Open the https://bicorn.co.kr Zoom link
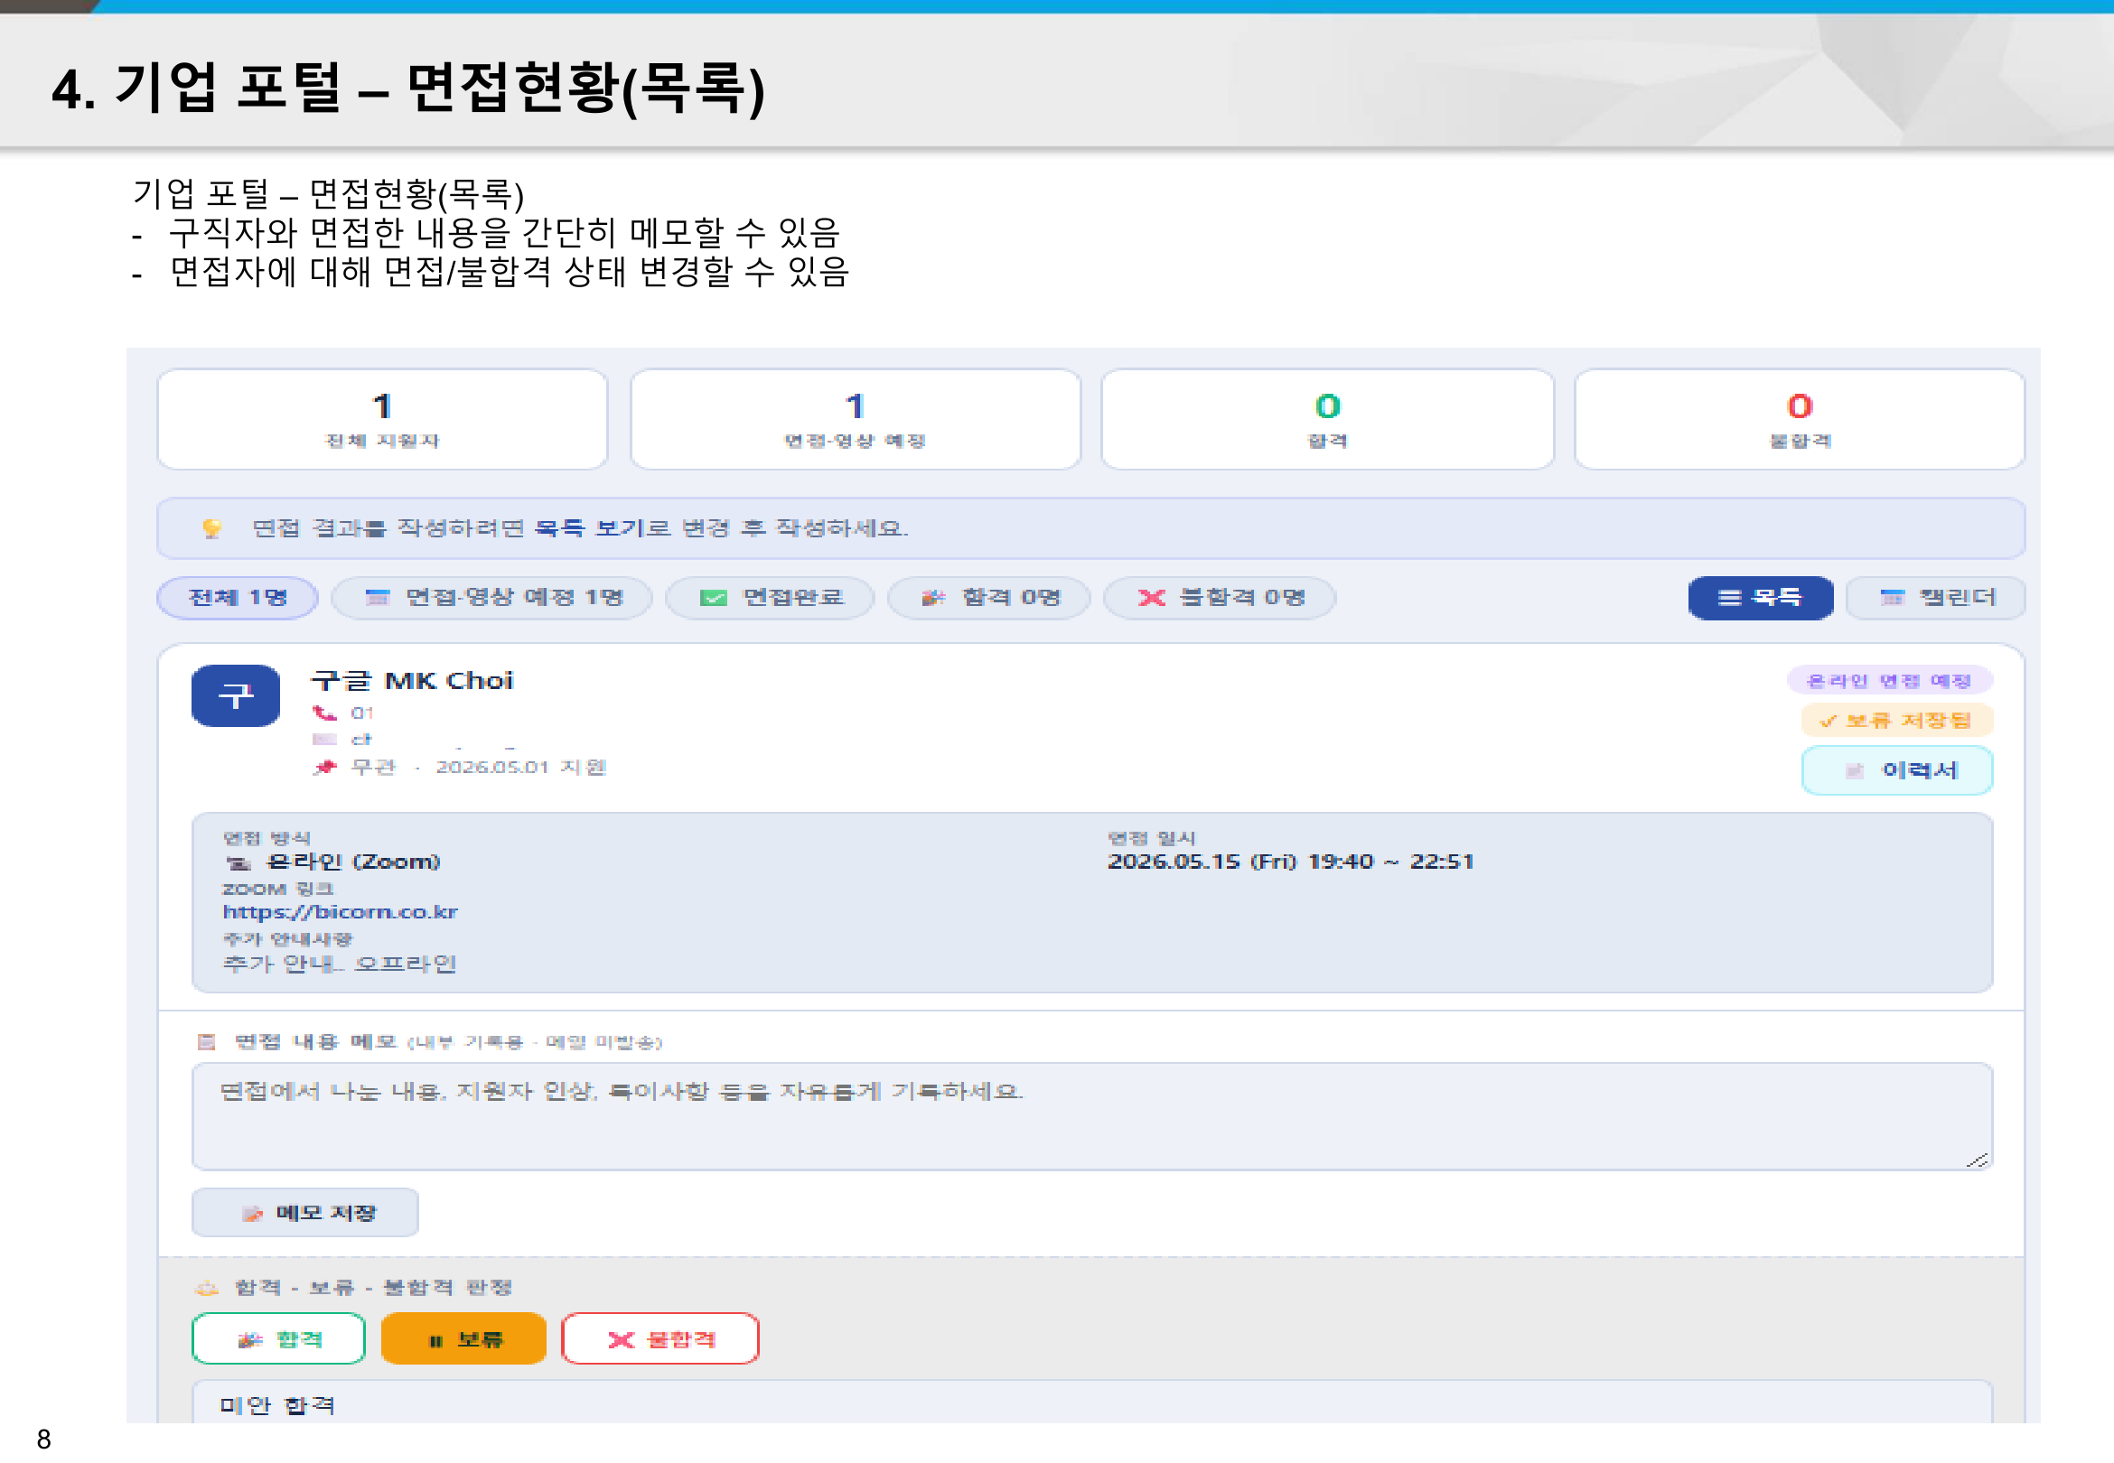2114x1463 pixels. [x=340, y=912]
